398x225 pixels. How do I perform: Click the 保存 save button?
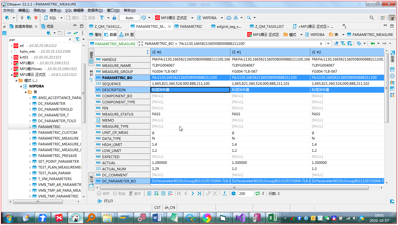point(103,193)
